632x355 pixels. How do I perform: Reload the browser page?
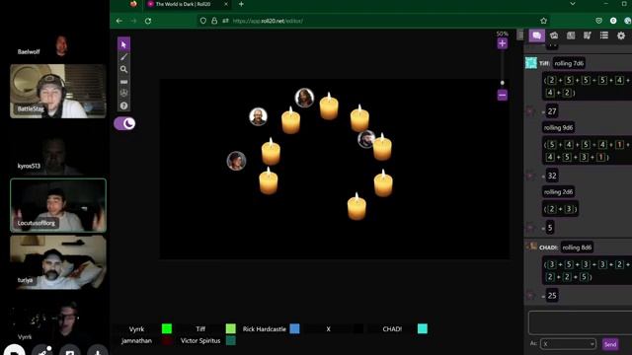point(148,21)
